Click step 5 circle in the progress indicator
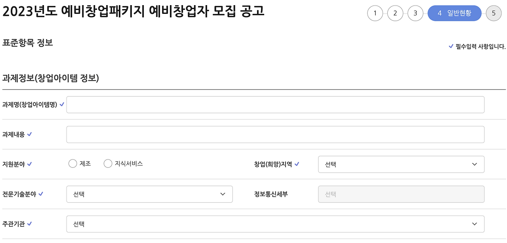 click(494, 13)
